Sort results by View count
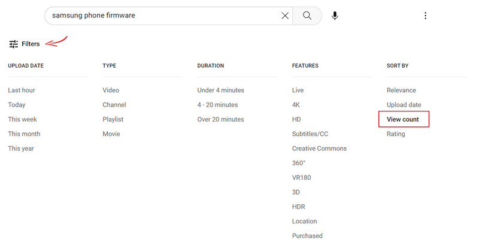 tap(403, 119)
